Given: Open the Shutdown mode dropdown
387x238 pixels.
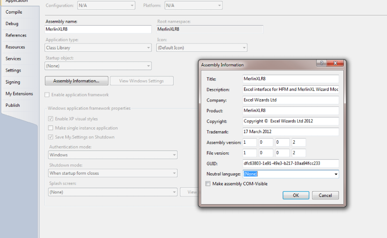Looking at the screenshot, I should tap(113, 173).
